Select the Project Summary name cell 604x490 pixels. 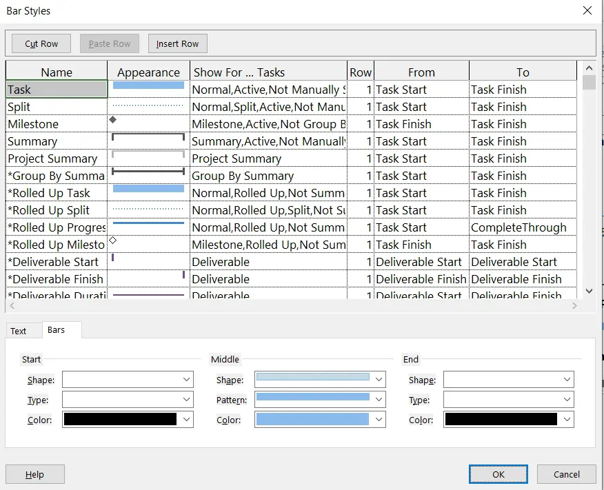coord(57,159)
